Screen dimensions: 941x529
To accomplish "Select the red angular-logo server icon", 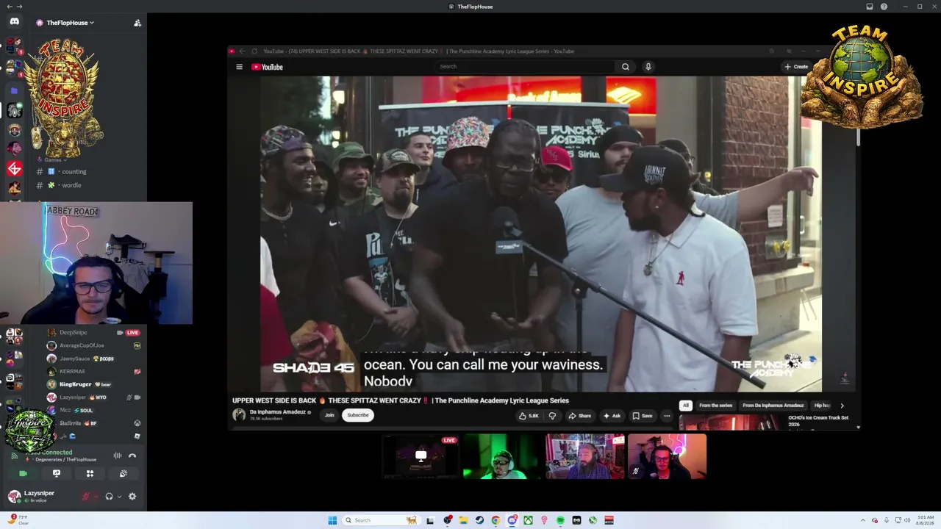I will click(14, 169).
